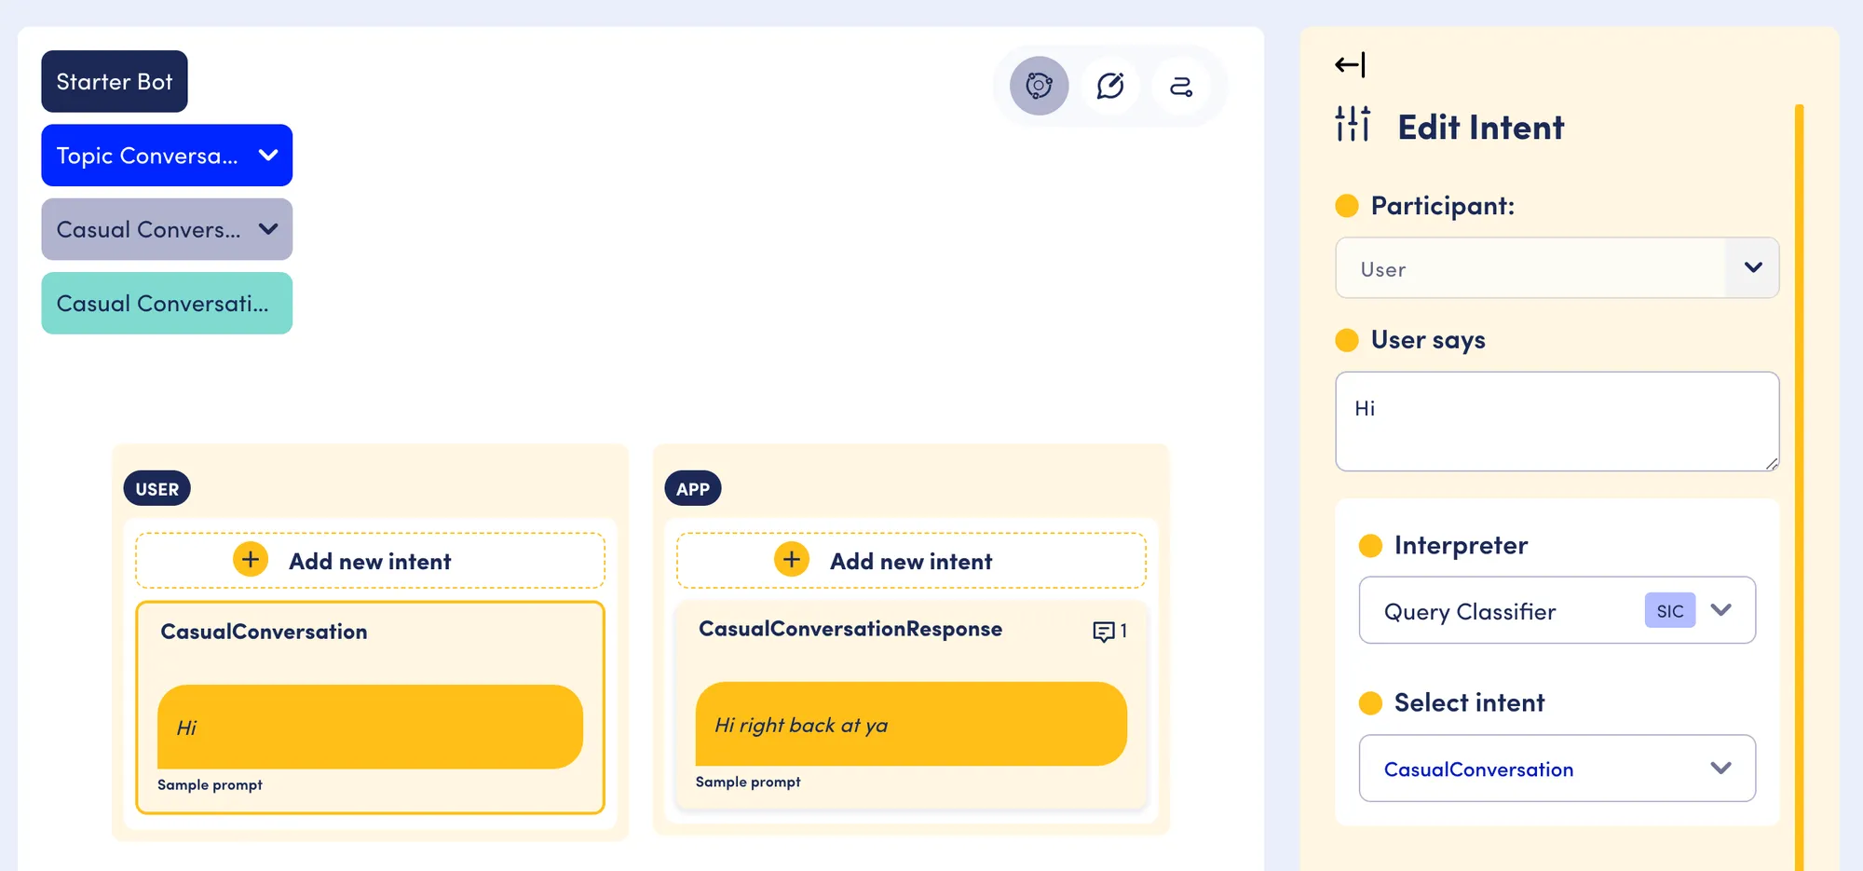
Task: Open the Query Classifier interpreter dropdown
Action: click(x=1557, y=610)
